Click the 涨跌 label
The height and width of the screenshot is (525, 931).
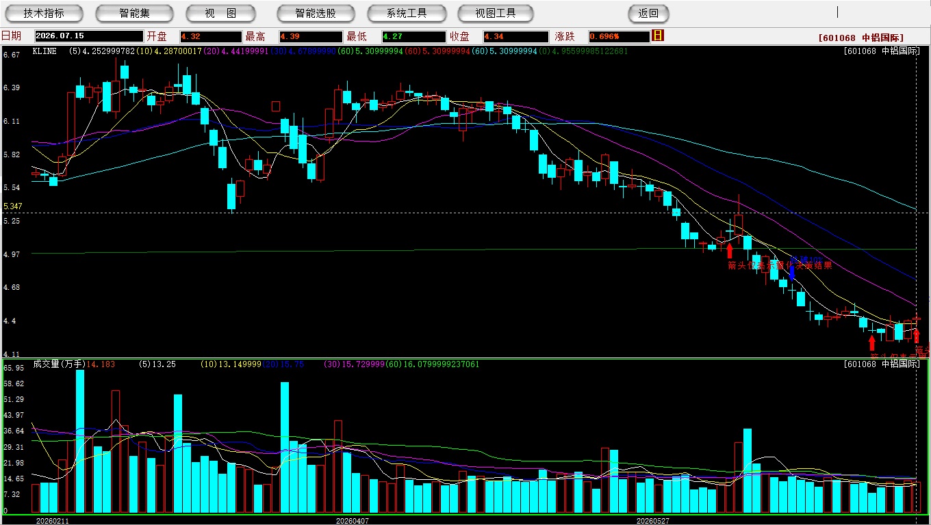[565, 36]
